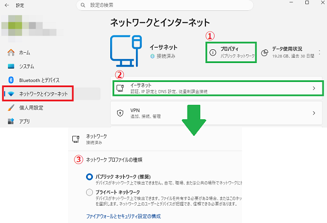This screenshot has height=223, width=327.
Task: Click the イーサネット row monitor icon
Action: (120, 88)
